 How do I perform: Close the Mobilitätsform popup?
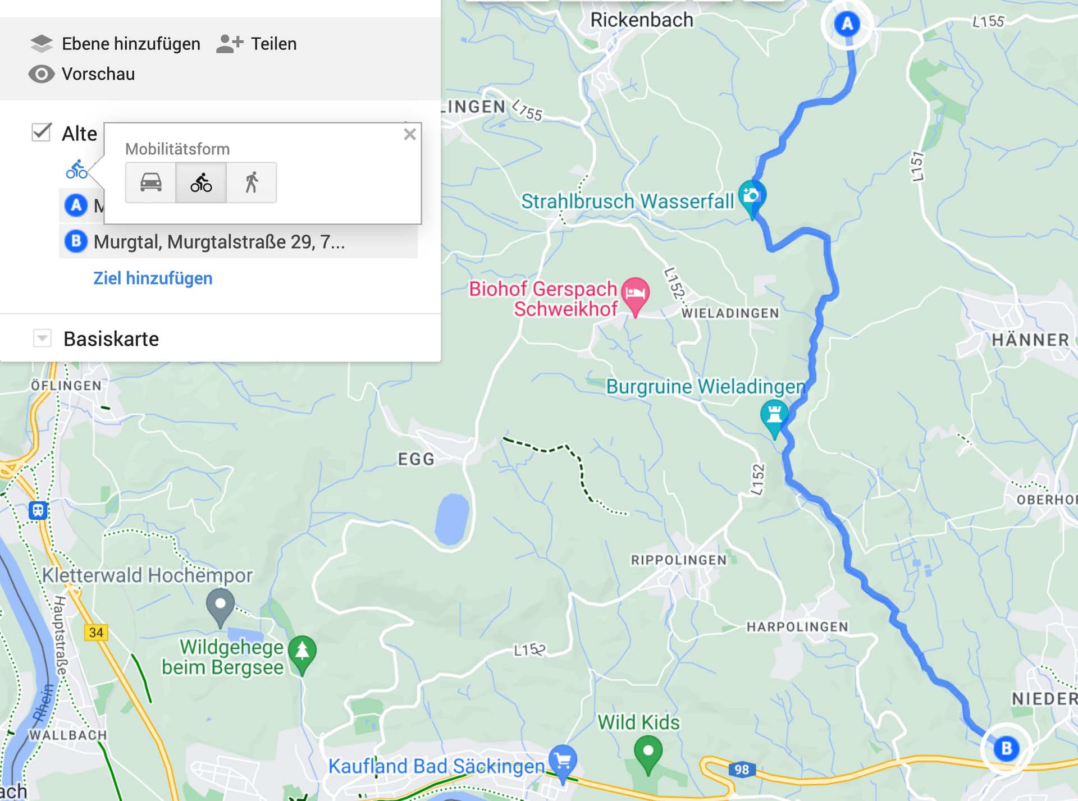[410, 134]
